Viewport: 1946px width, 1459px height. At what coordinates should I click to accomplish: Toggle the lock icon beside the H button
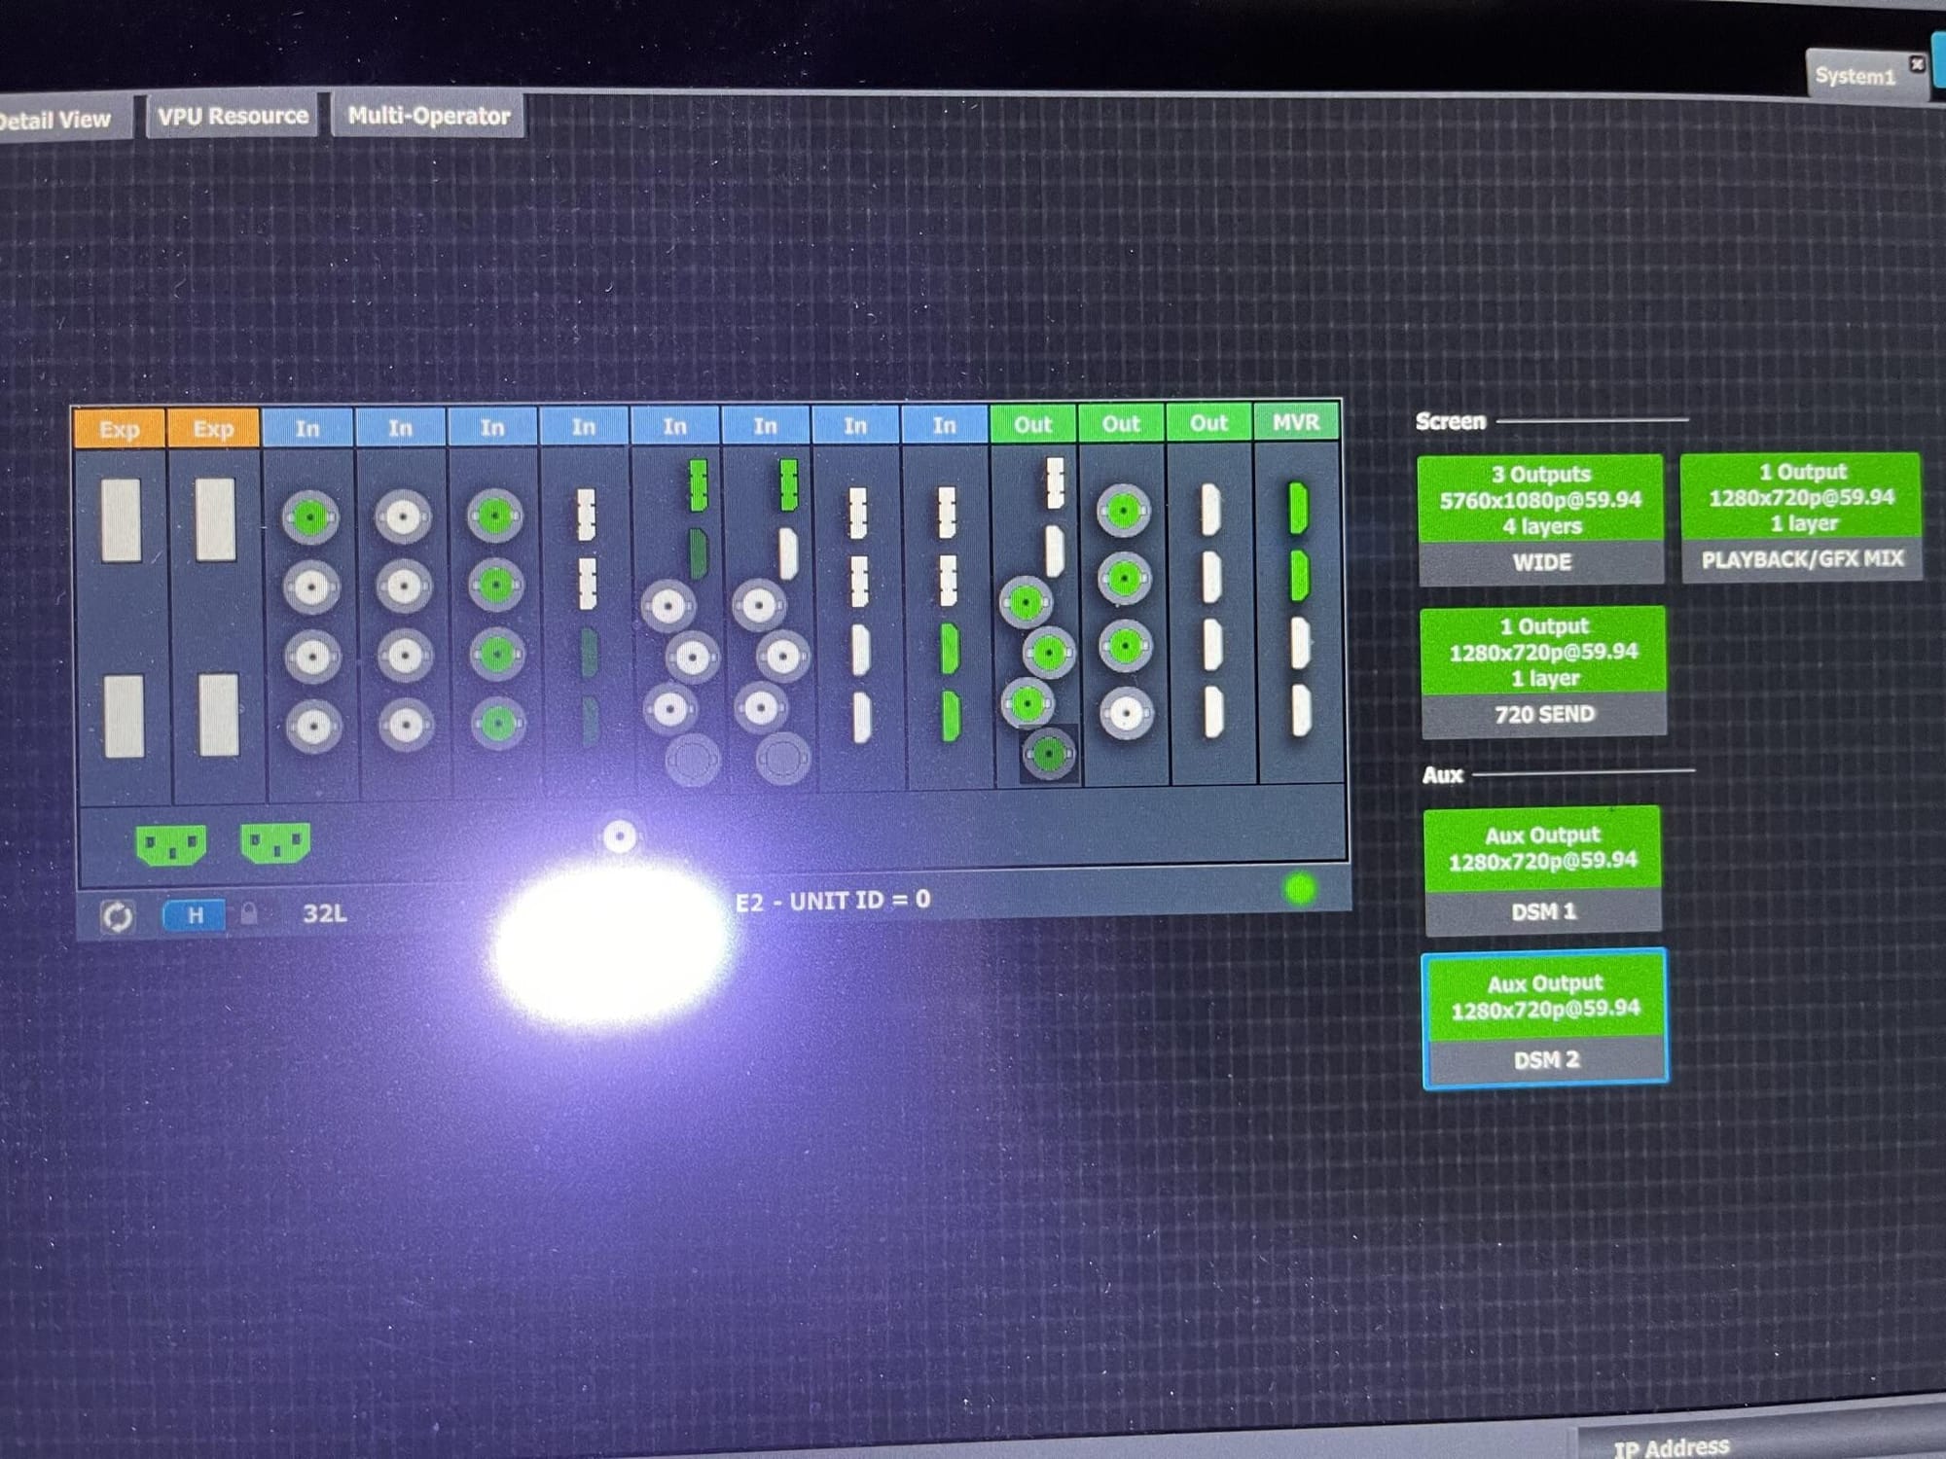[249, 913]
